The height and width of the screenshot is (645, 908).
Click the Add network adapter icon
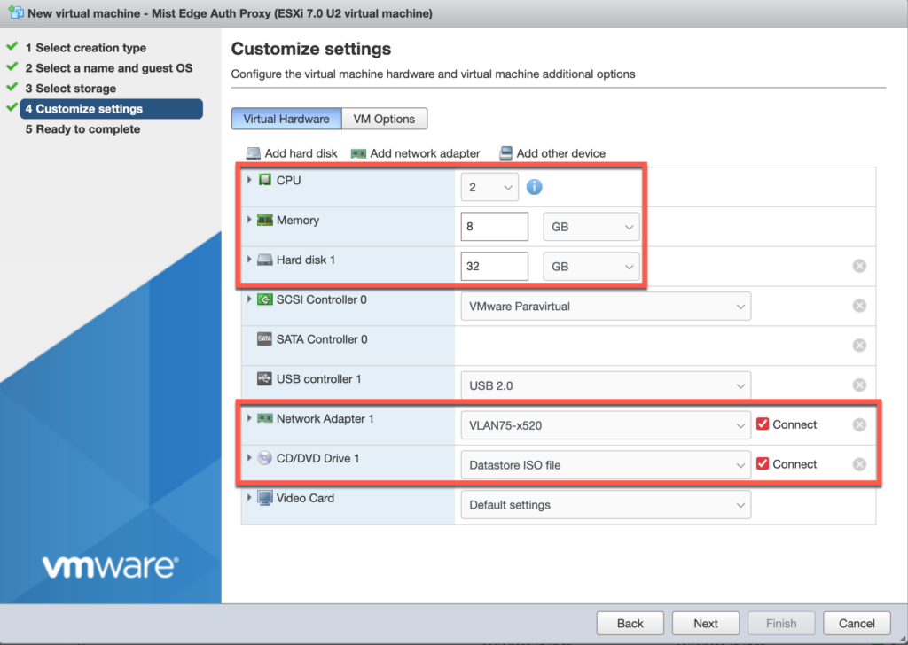point(356,152)
